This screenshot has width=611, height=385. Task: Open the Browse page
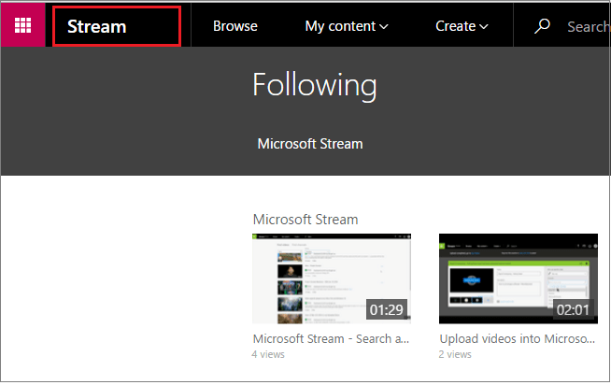click(x=235, y=26)
